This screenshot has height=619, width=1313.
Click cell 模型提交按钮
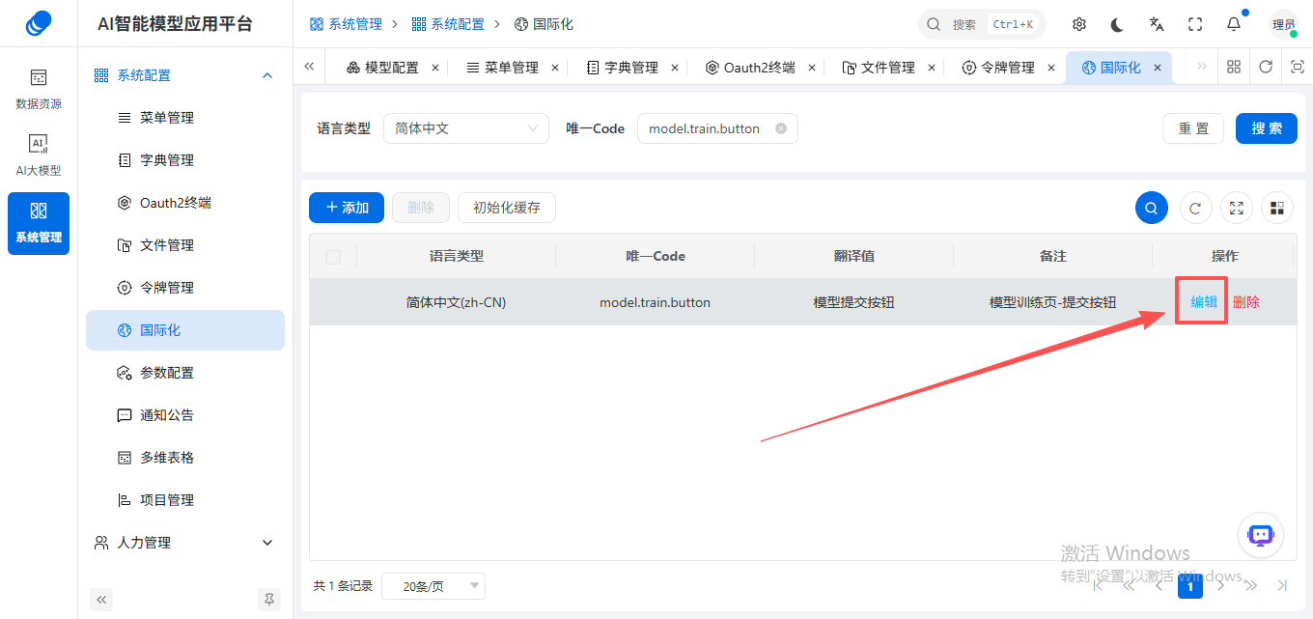[853, 302]
